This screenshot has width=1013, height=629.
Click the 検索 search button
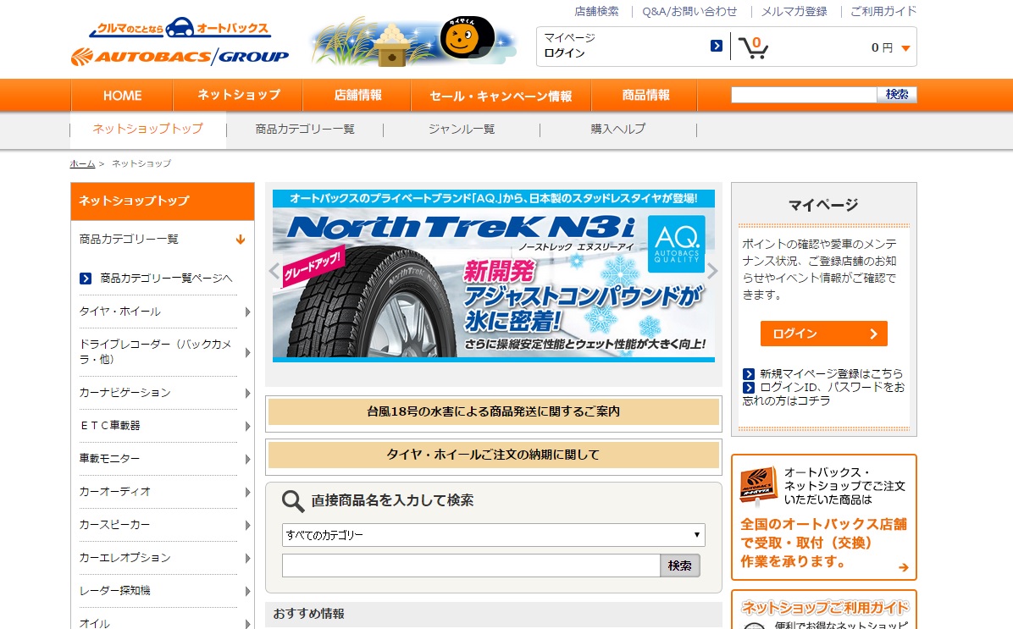pos(897,94)
